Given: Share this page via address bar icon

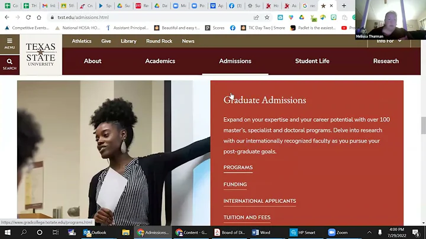Looking at the screenshot, I should [x=256, y=17].
